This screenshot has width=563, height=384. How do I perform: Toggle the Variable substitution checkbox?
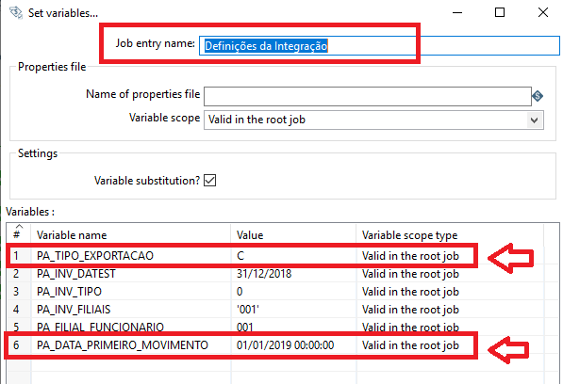click(209, 180)
